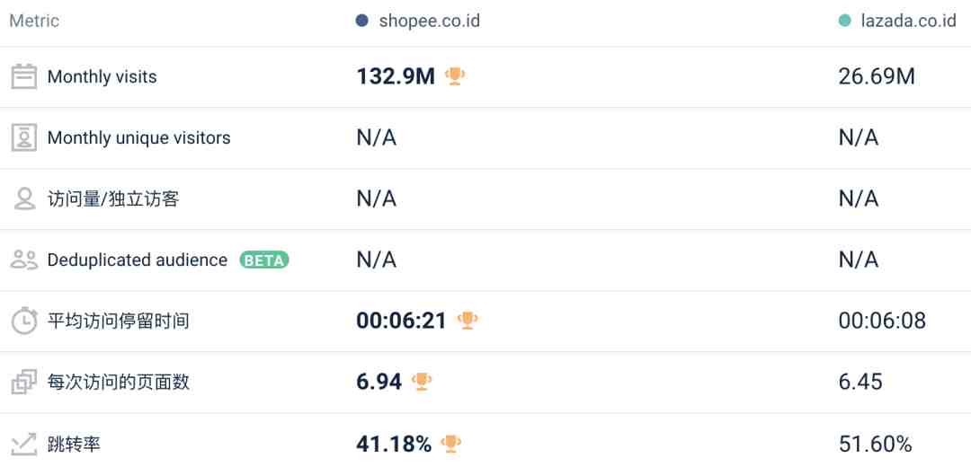Click the Monthly unique visitors portrait icon
The height and width of the screenshot is (467, 971).
point(24,137)
